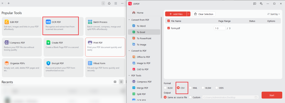This screenshot has width=285, height=103.
Task: Collapse the PDF Tools section
Action: point(129,76)
